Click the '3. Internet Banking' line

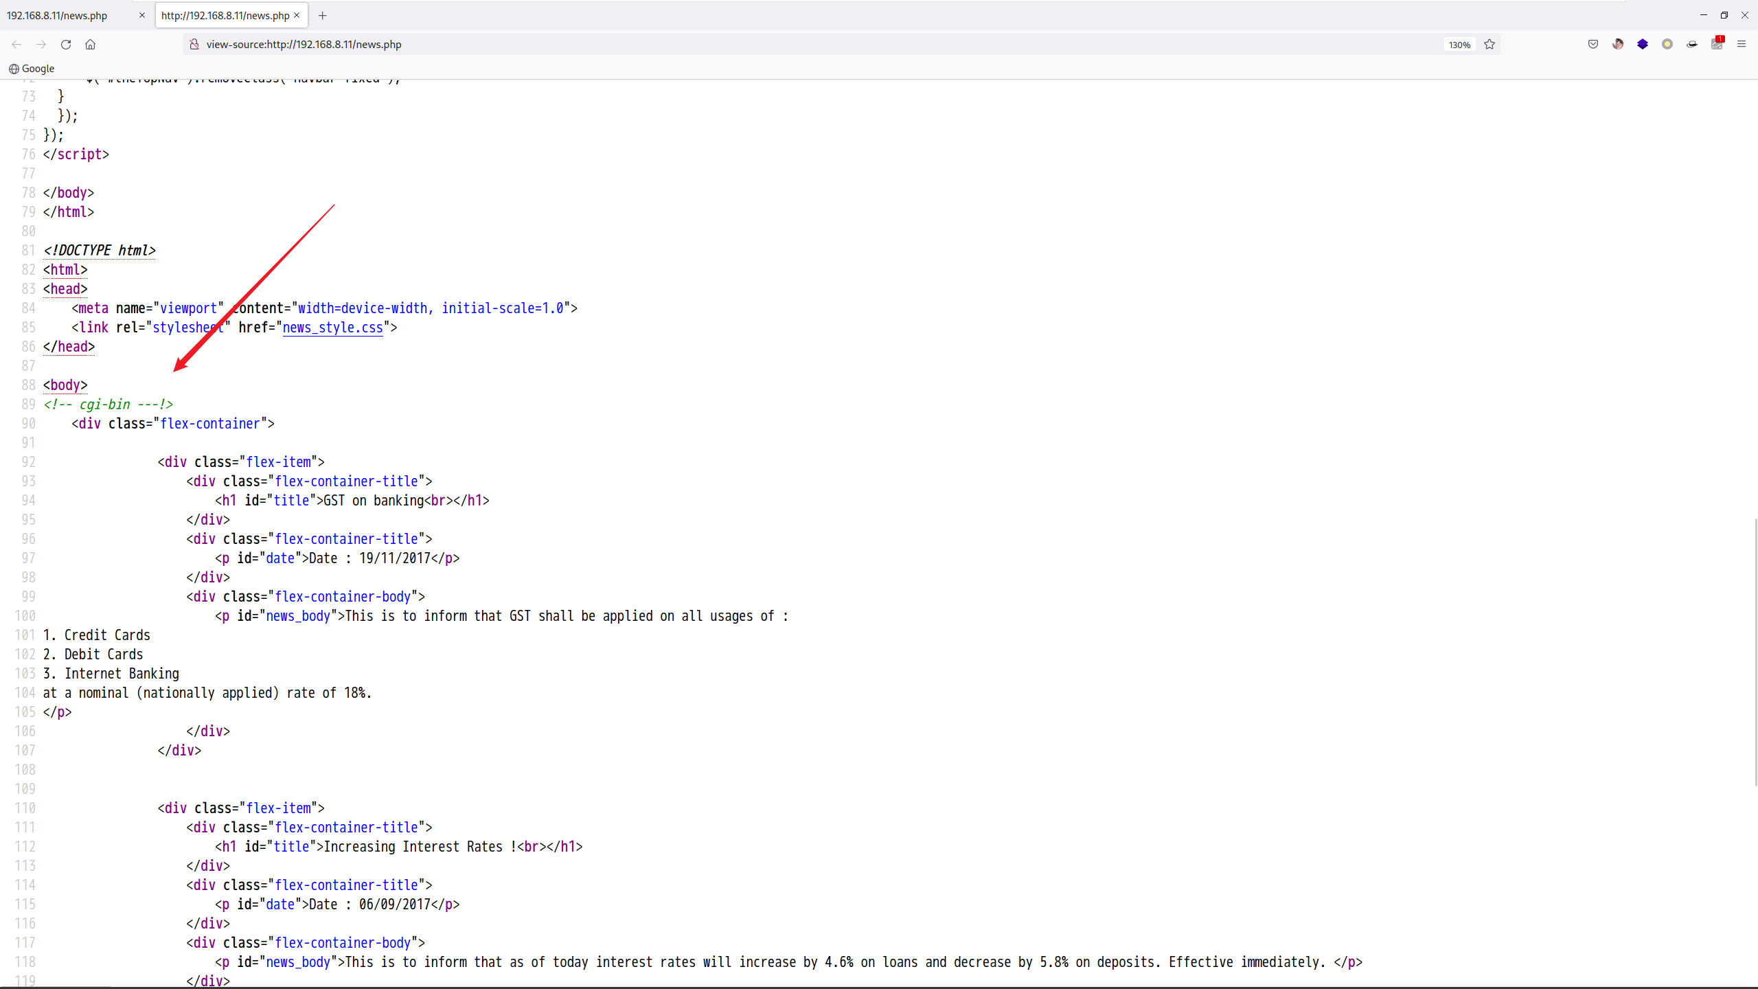pyautogui.click(x=111, y=674)
